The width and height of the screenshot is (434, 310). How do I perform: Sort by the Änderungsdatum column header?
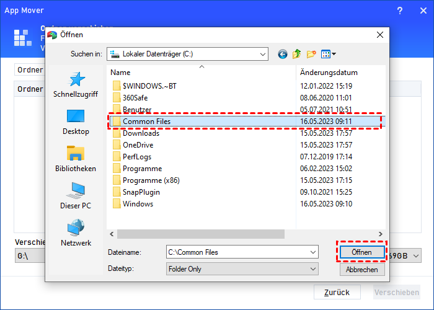pos(341,73)
